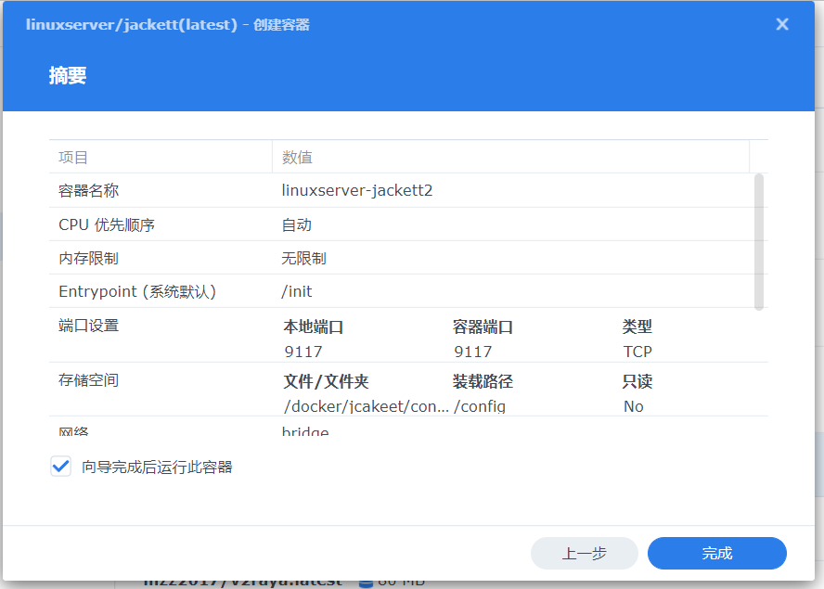Click the 端口设置 row label
Screen dimensions: 824x589
point(89,326)
